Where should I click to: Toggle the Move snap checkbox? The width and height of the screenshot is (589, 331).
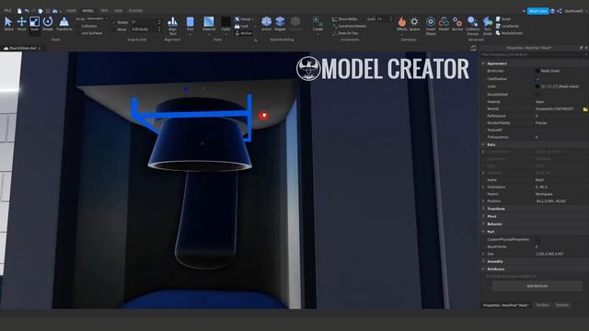click(x=114, y=29)
